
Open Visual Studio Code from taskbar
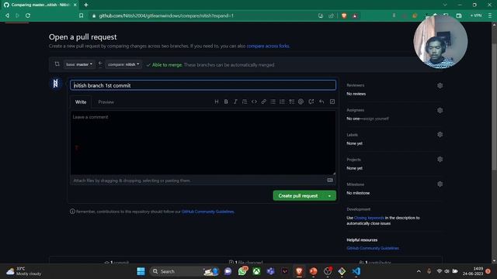(356, 271)
